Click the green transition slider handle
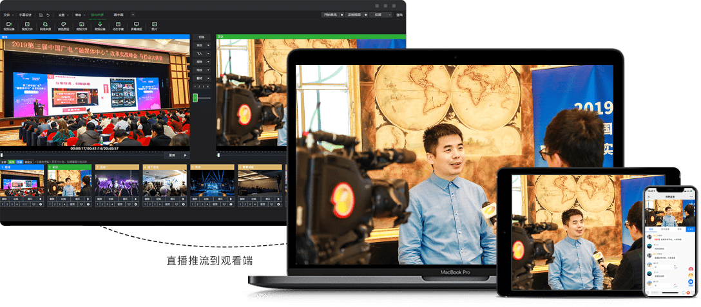This screenshot has height=307, width=701. click(195, 97)
